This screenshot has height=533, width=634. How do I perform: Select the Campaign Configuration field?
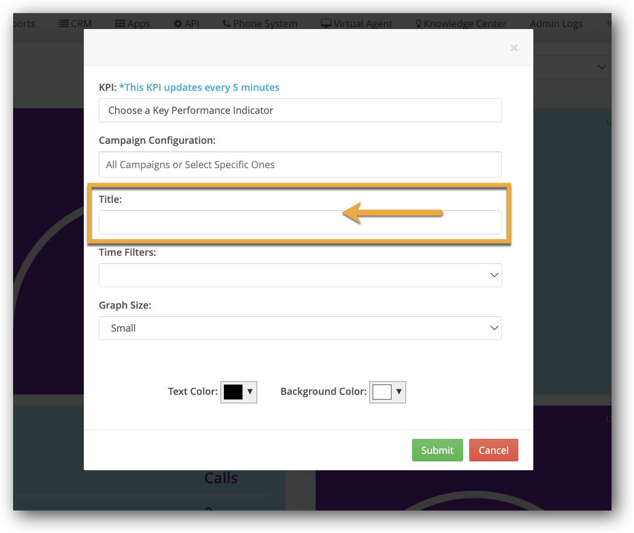(300, 164)
